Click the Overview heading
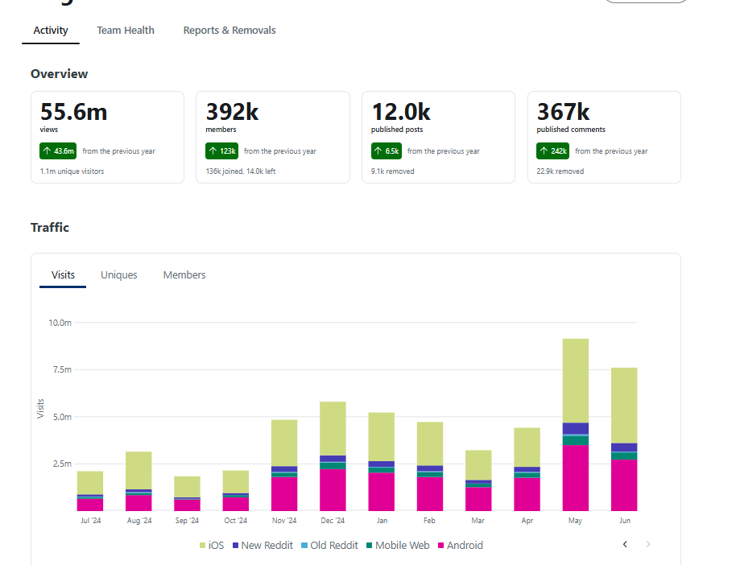Image resolution: width=736 pixels, height=565 pixels. coord(59,74)
